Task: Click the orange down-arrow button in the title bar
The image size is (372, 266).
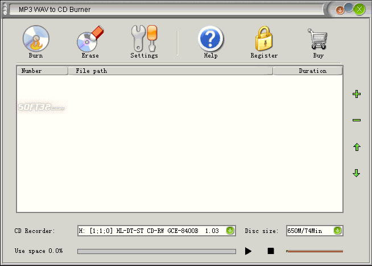Action: point(340,10)
